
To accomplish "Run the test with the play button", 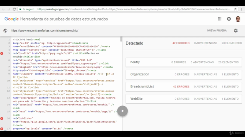I will pos(122,111).
